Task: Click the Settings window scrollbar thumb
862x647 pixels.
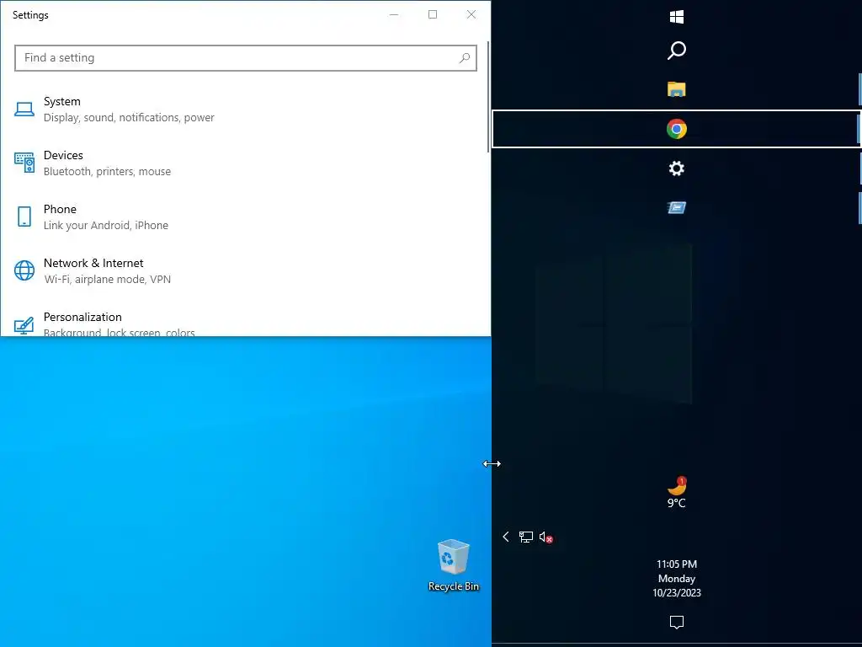Action: [x=488, y=97]
